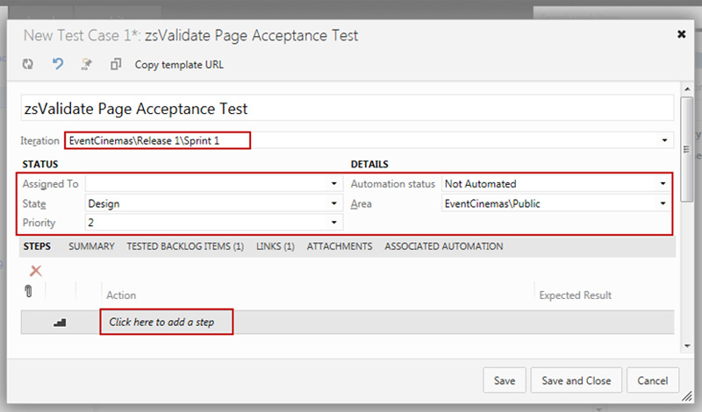Open the Automation status dropdown
The width and height of the screenshot is (702, 412).
click(662, 185)
